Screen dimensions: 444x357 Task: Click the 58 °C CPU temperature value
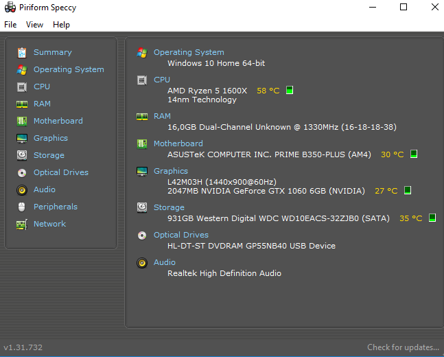pos(268,91)
